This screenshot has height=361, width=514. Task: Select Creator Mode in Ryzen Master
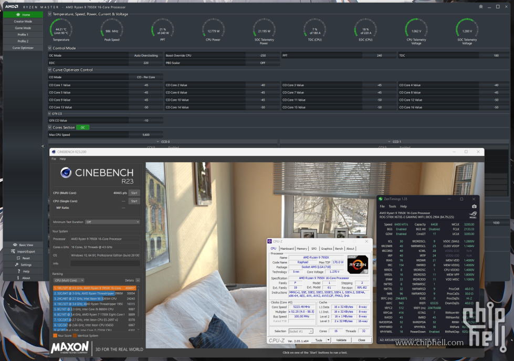[23, 22]
